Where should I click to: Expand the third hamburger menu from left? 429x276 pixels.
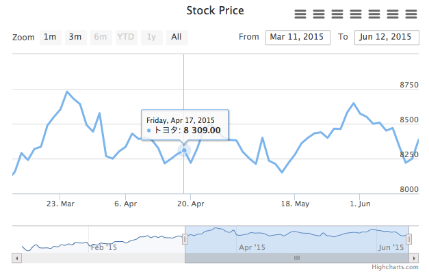tap(337, 14)
